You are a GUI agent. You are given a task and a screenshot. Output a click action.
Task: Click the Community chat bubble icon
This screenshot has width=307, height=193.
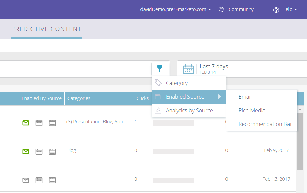[221, 10]
